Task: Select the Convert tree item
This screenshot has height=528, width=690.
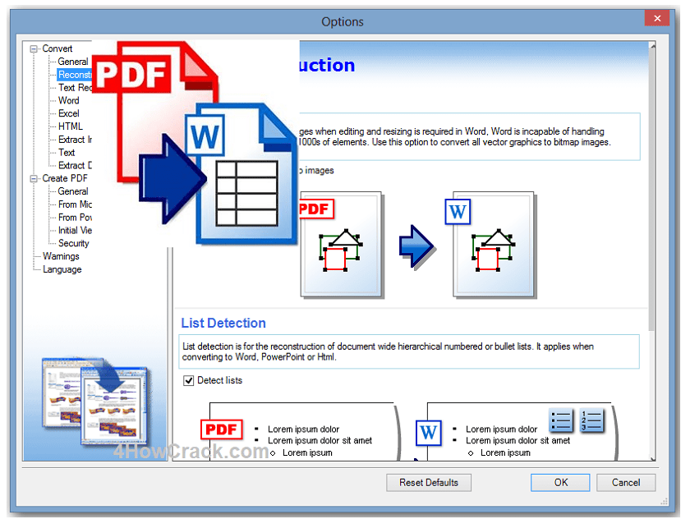Action: click(57, 48)
